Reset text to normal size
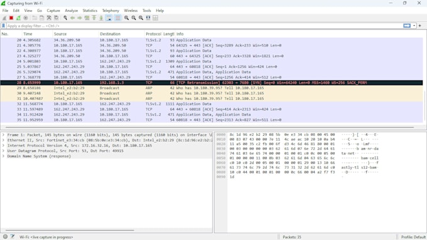Viewport: 427px width, 240px height. point(141,18)
